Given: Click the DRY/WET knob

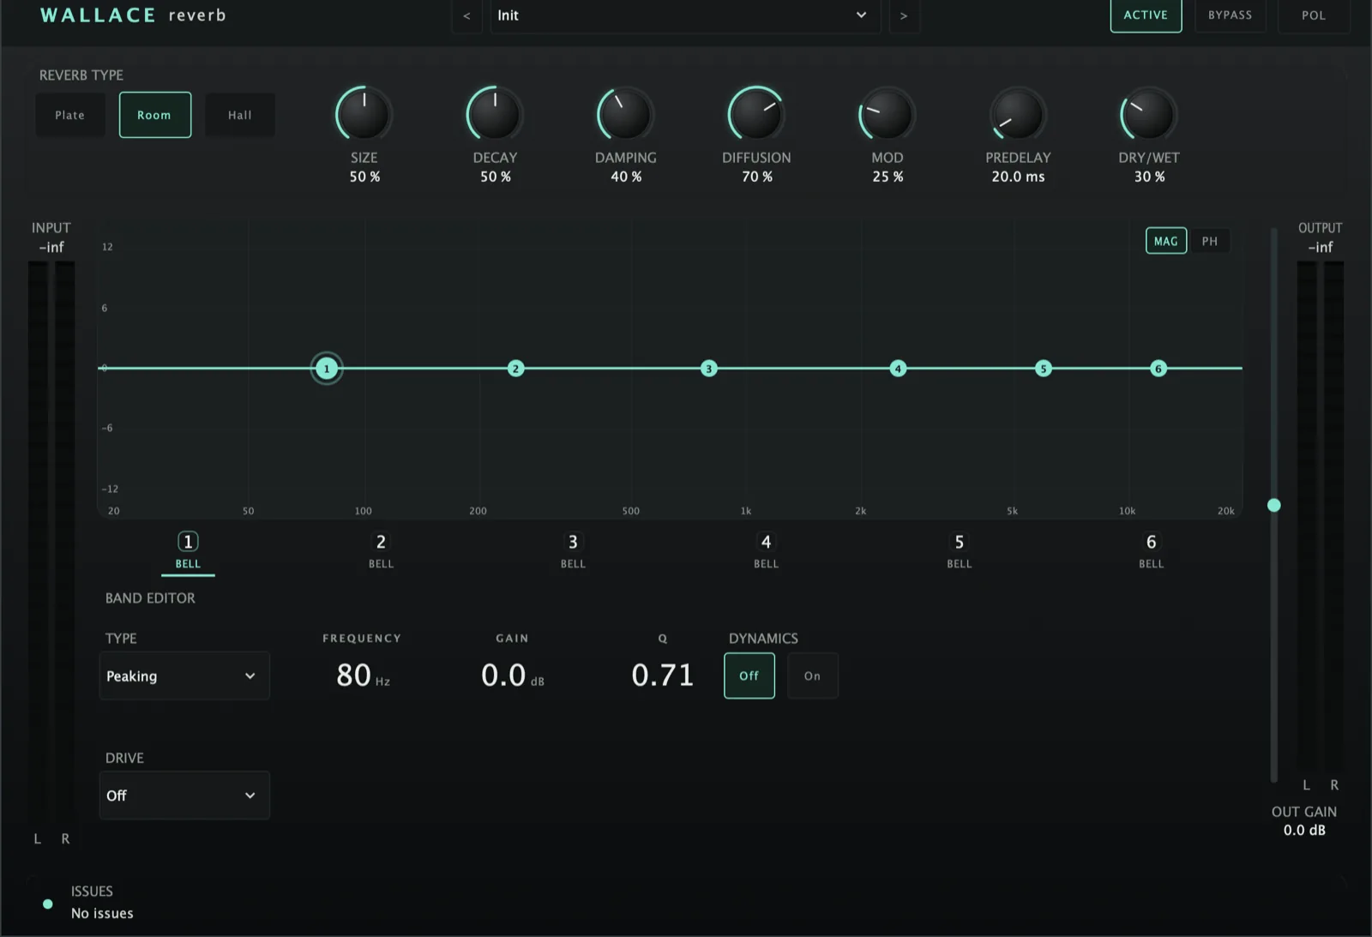Looking at the screenshot, I should pyautogui.click(x=1149, y=114).
